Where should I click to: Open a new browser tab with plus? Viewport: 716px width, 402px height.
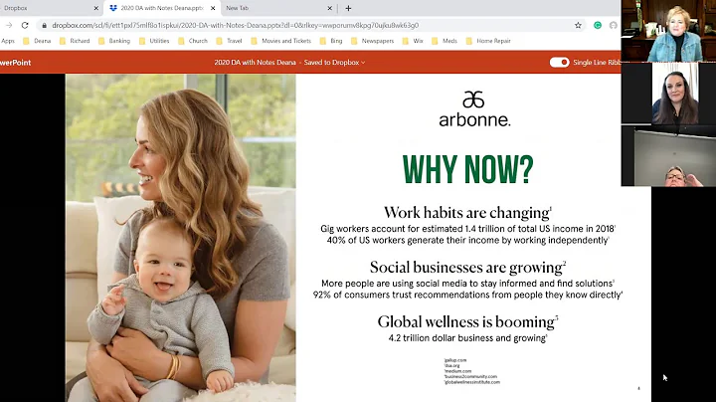[x=348, y=8]
